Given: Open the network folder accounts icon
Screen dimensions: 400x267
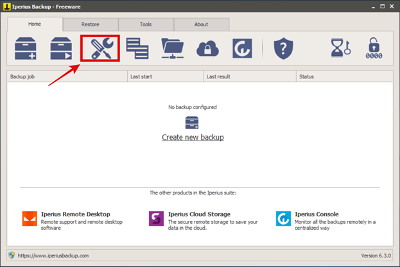Looking at the screenshot, I should (x=173, y=48).
